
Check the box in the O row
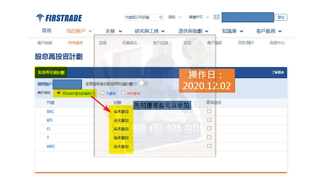(209, 129)
